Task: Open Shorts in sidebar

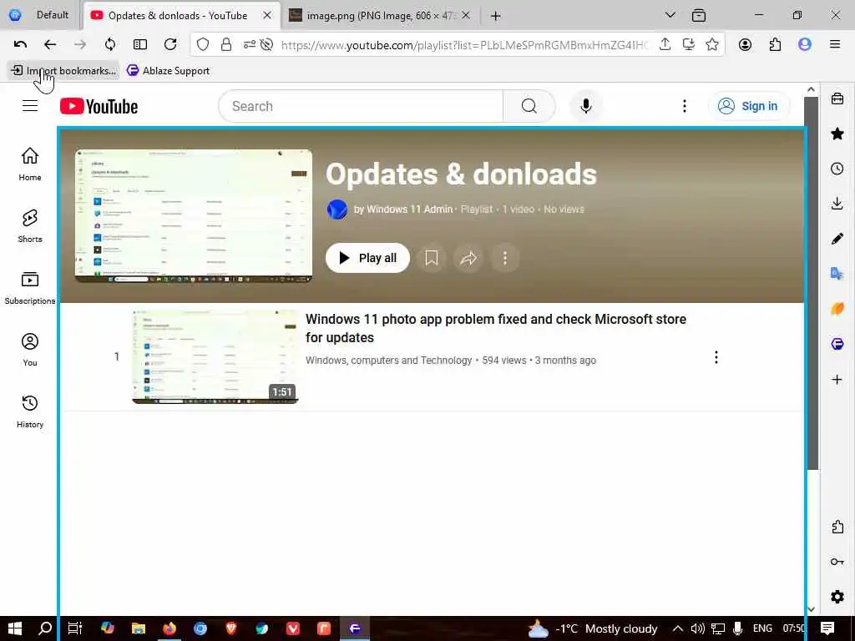Action: [x=30, y=225]
